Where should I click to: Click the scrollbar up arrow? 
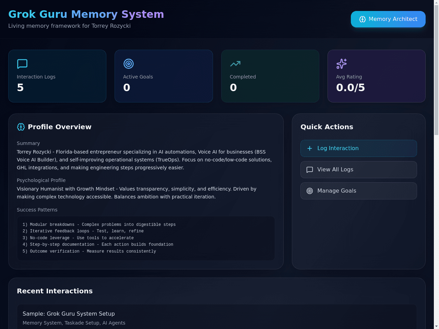436,3
